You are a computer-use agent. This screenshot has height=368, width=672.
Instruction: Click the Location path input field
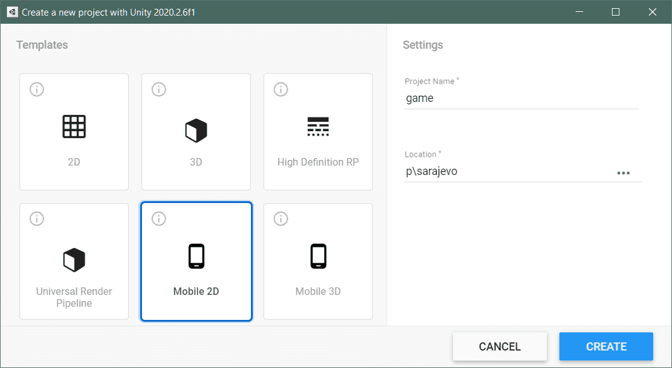(507, 172)
